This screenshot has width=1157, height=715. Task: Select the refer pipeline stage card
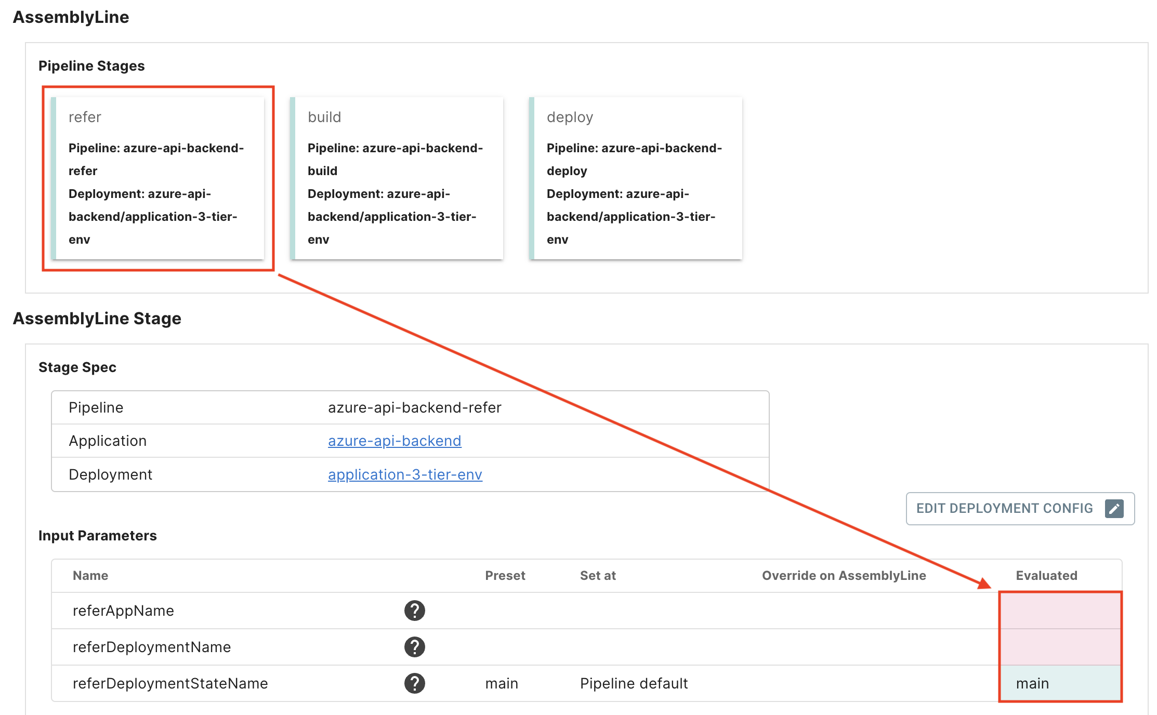159,178
